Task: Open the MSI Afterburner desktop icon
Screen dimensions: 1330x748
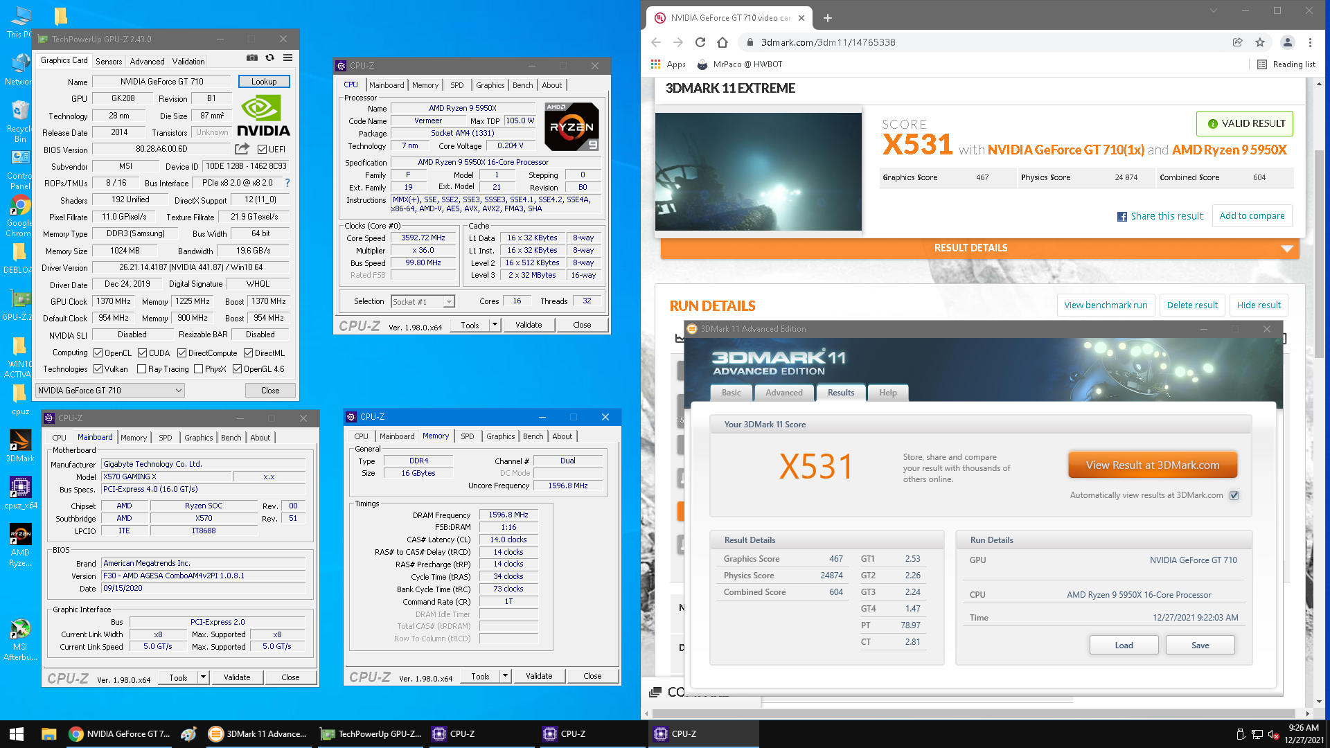Action: click(20, 639)
